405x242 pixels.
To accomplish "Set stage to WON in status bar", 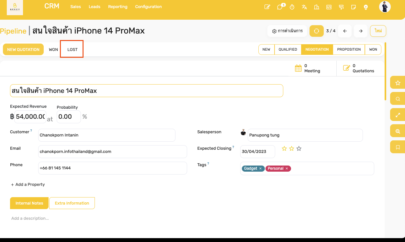I will [373, 50].
